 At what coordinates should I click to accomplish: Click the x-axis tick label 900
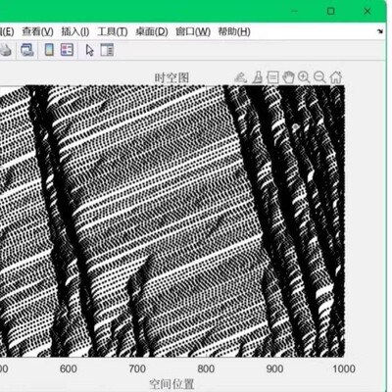pyautogui.click(x=274, y=369)
